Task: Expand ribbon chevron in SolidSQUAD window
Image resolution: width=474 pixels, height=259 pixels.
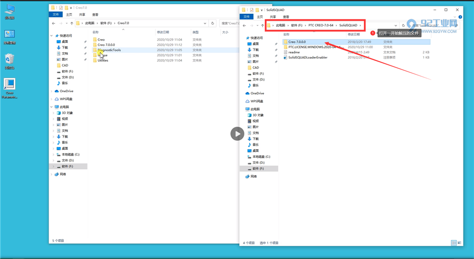Action: coord(455,17)
